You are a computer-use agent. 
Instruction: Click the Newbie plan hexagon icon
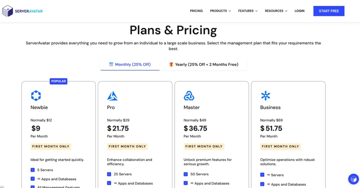(x=36, y=96)
